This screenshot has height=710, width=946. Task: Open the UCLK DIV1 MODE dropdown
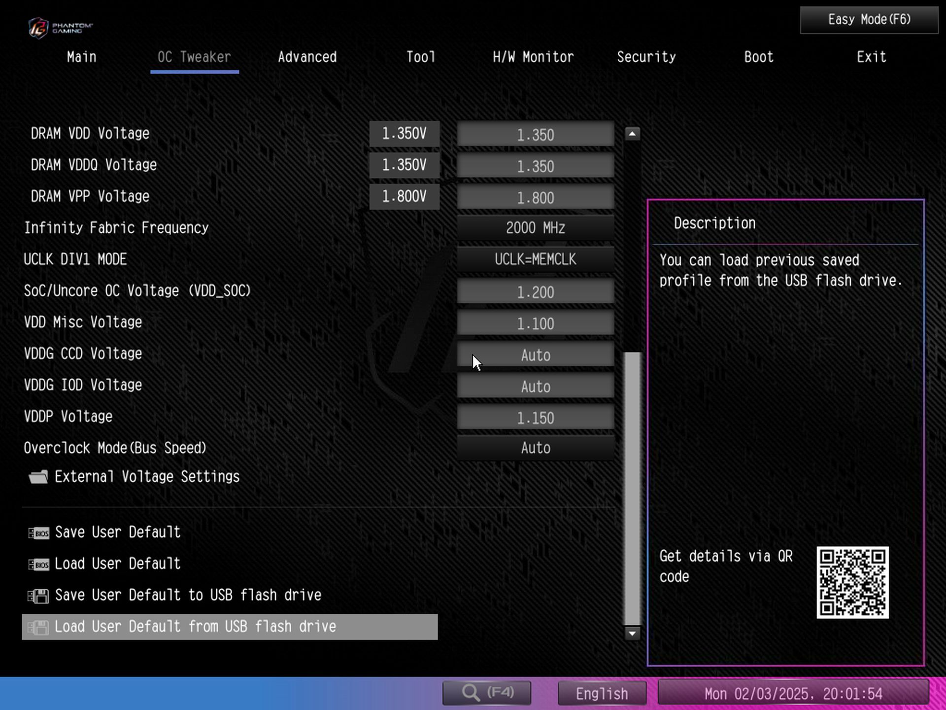[535, 259]
